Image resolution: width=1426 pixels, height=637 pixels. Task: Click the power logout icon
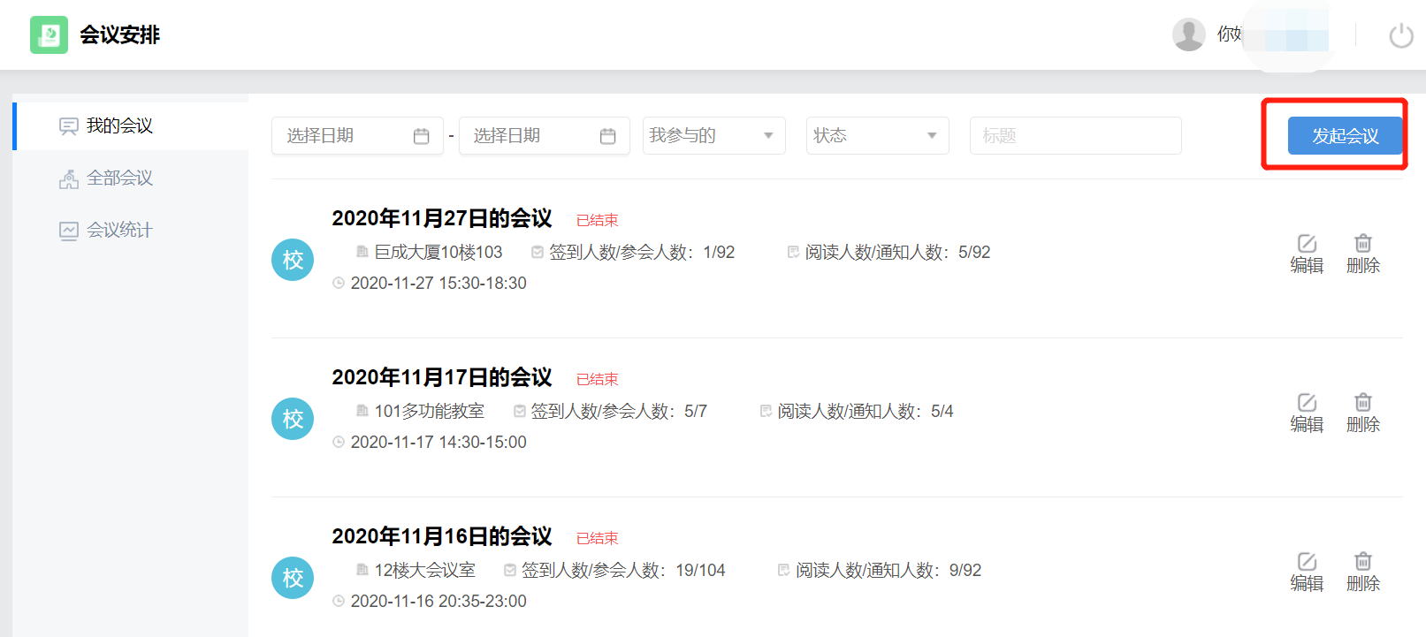click(x=1400, y=35)
